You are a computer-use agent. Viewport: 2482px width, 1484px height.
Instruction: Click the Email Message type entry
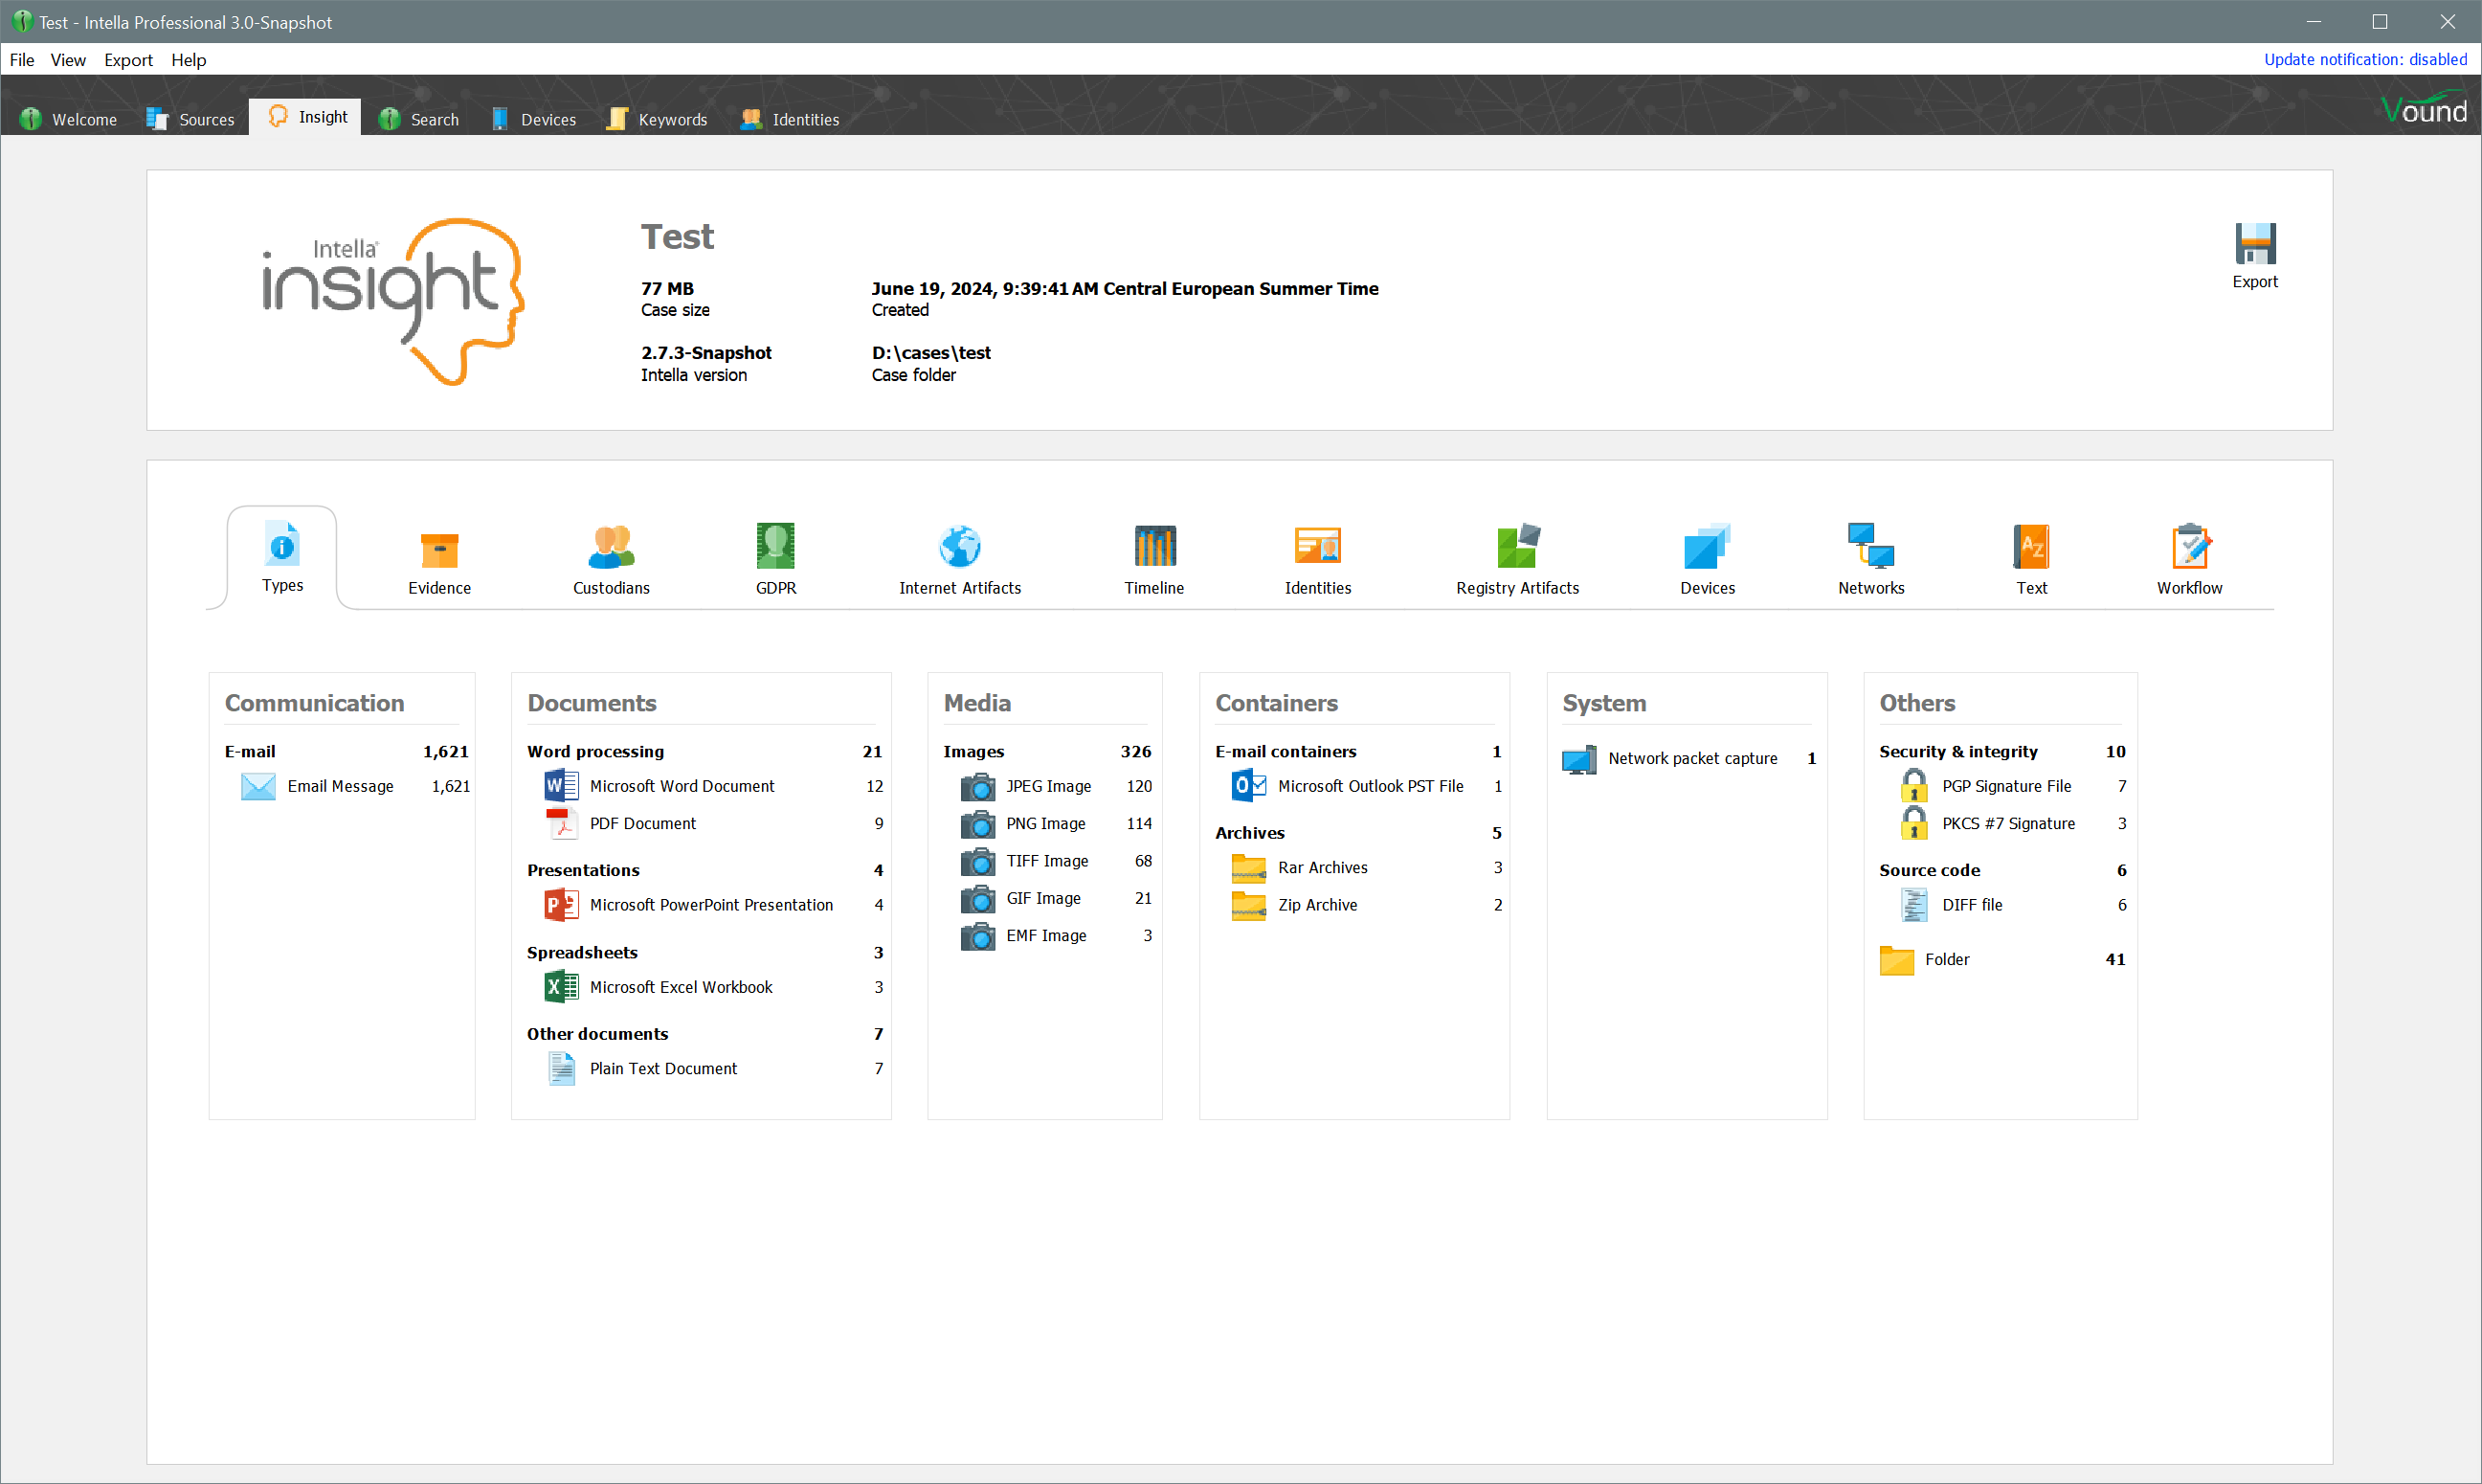coord(340,786)
